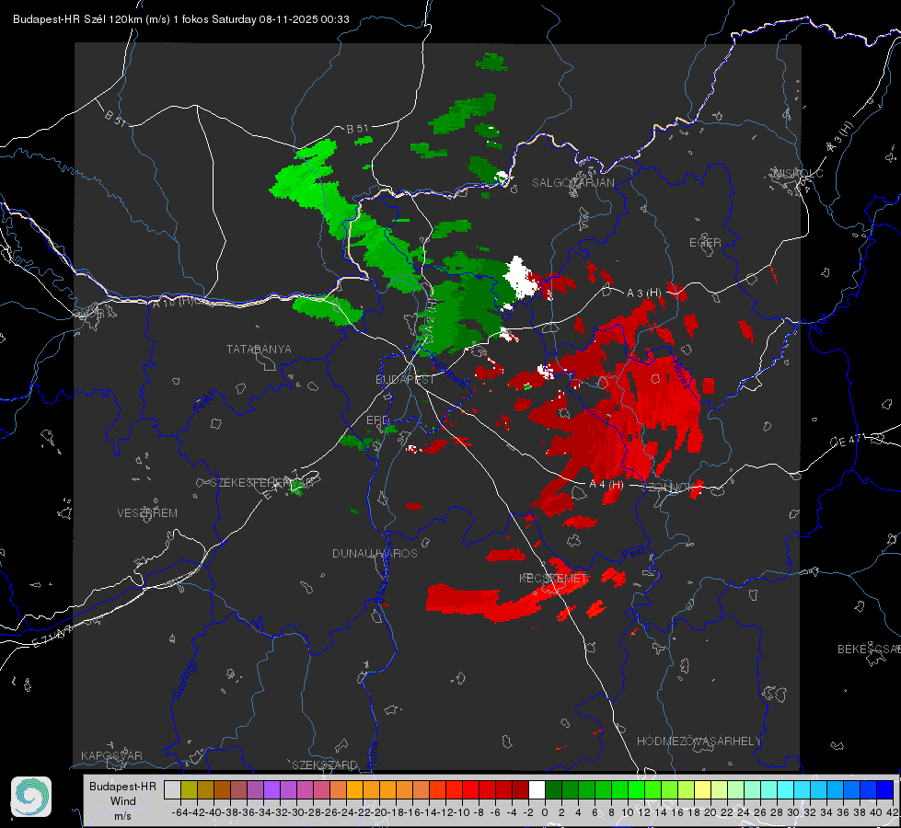Screen dimensions: 901x828
Task: Choose the bright green swatch between 10 and 12
Action: pos(636,789)
